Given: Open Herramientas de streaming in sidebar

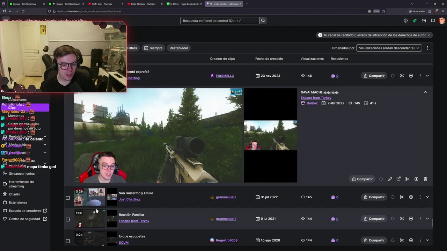Looking at the screenshot, I should pyautogui.click(x=21, y=184).
